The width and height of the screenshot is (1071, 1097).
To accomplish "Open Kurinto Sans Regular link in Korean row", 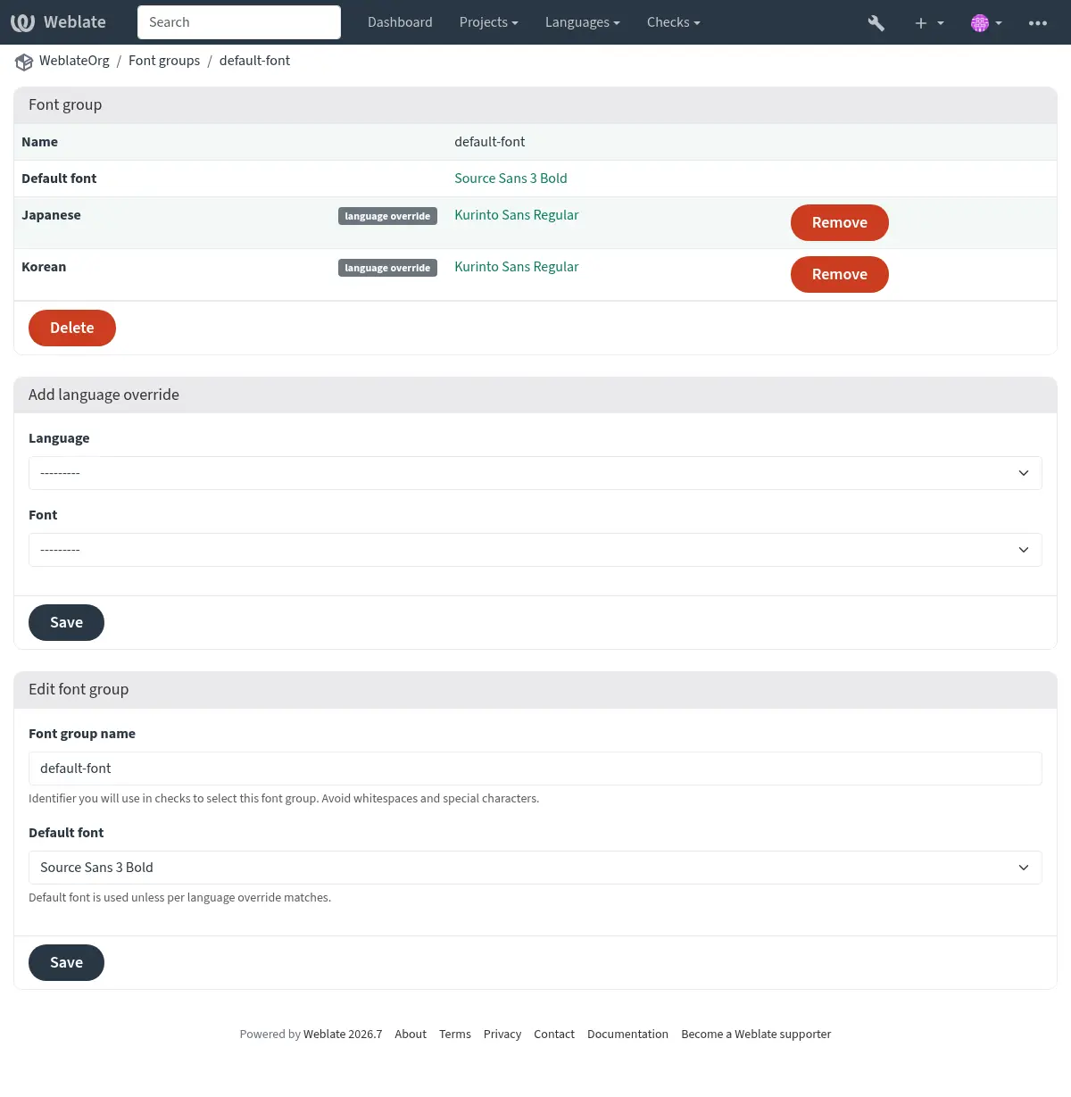I will coord(516,267).
